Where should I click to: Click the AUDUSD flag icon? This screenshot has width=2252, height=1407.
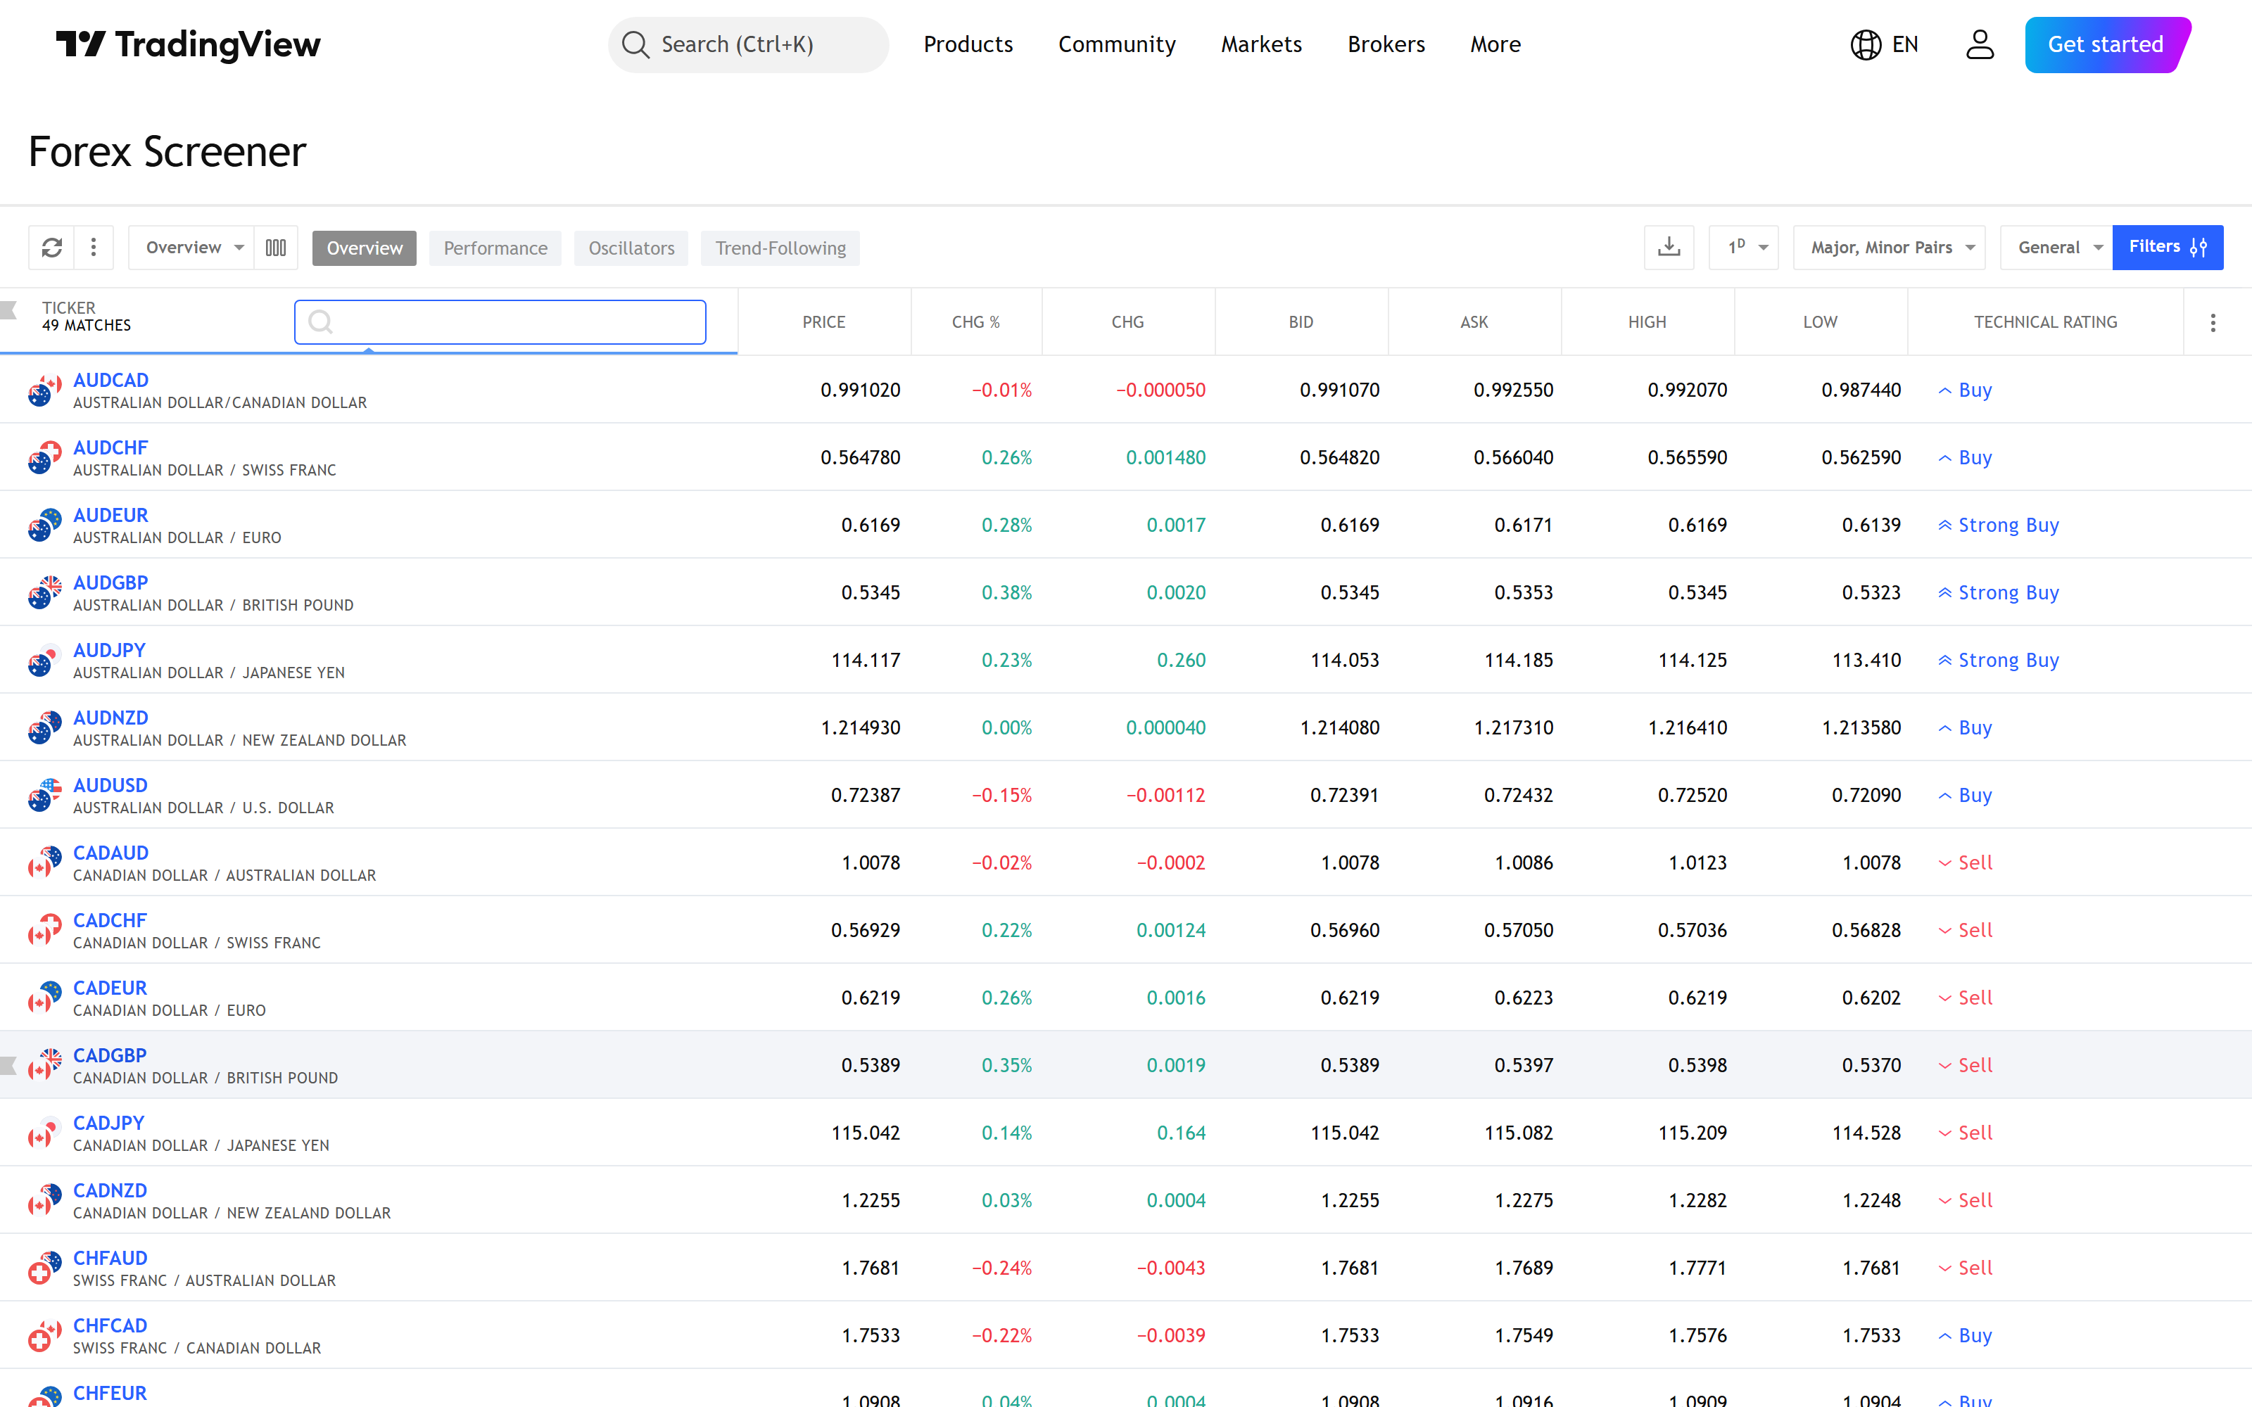(44, 796)
